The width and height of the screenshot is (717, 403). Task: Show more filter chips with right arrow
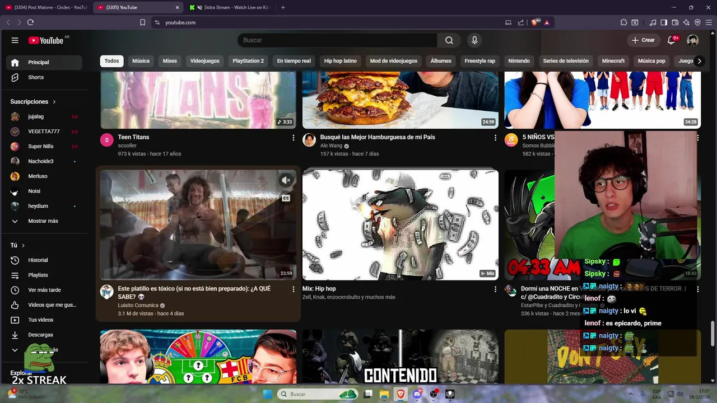click(699, 61)
